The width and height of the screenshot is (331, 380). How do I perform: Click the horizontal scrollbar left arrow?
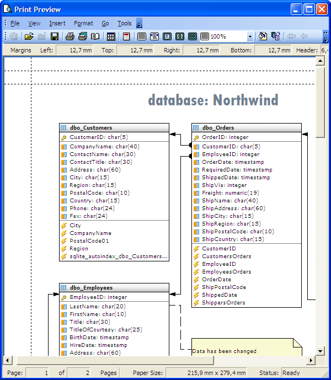[8, 360]
